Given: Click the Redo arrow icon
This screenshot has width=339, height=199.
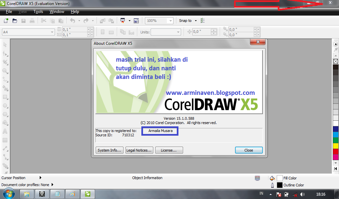Looking at the screenshot, I should [86, 21].
